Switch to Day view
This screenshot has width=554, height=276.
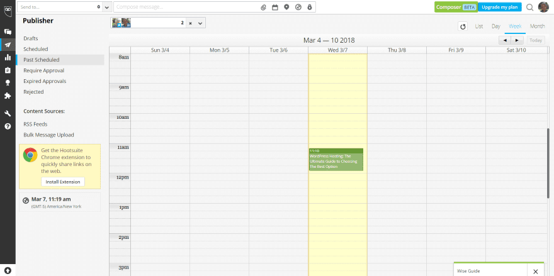[x=496, y=26]
